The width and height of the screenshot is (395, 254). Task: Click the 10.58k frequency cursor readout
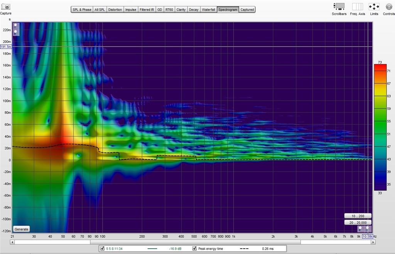[367, 236]
